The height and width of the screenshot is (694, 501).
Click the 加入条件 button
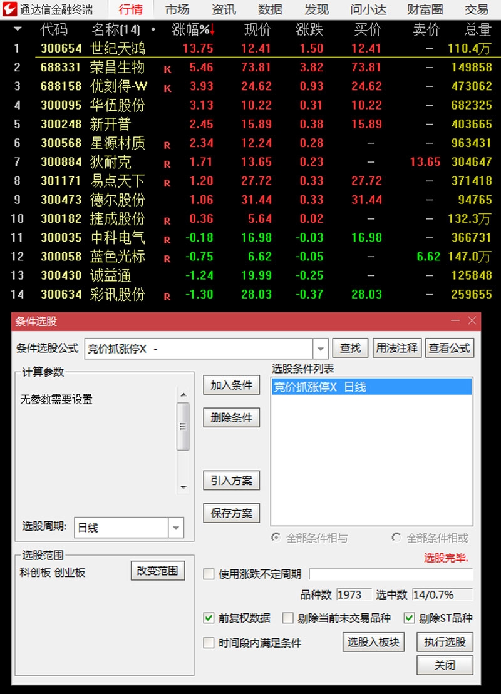pos(231,385)
